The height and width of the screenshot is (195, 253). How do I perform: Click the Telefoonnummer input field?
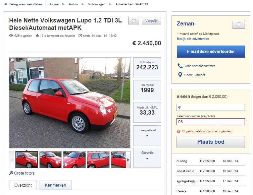coord(211,122)
